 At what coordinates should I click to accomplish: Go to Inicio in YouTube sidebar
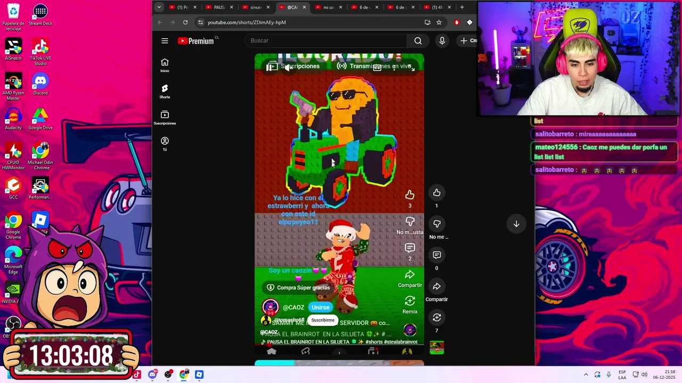pos(165,65)
